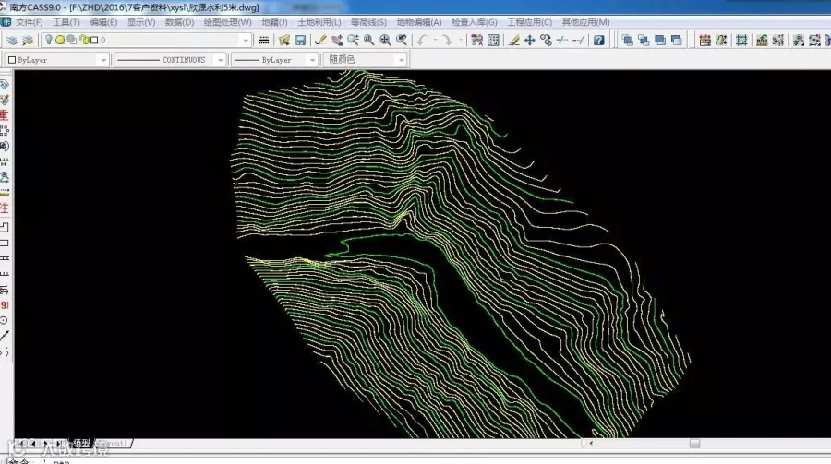Open the 文件(F) menu

tap(30, 22)
